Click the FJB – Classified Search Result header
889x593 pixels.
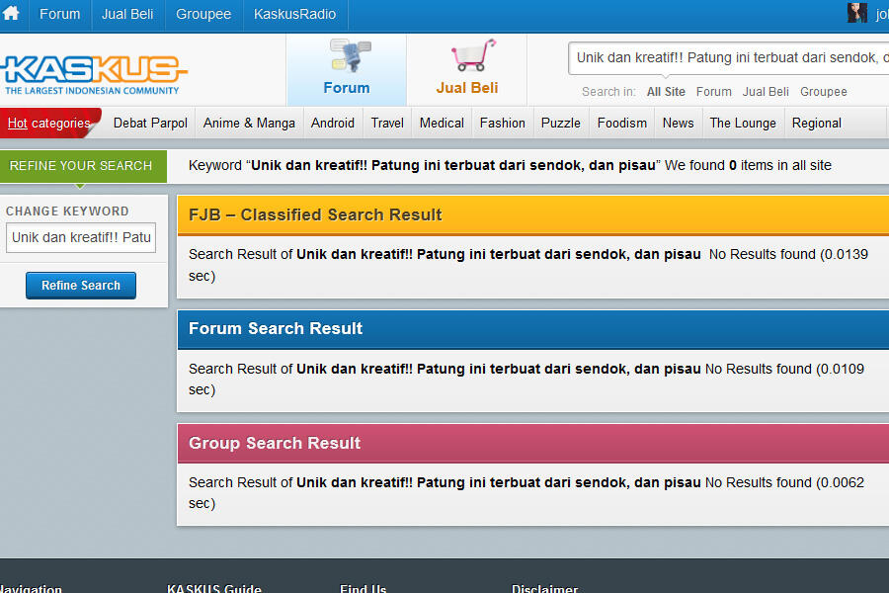[533, 215]
